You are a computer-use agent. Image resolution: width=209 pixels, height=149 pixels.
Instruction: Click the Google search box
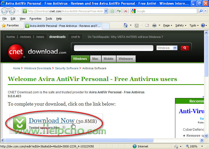tap(164, 11)
